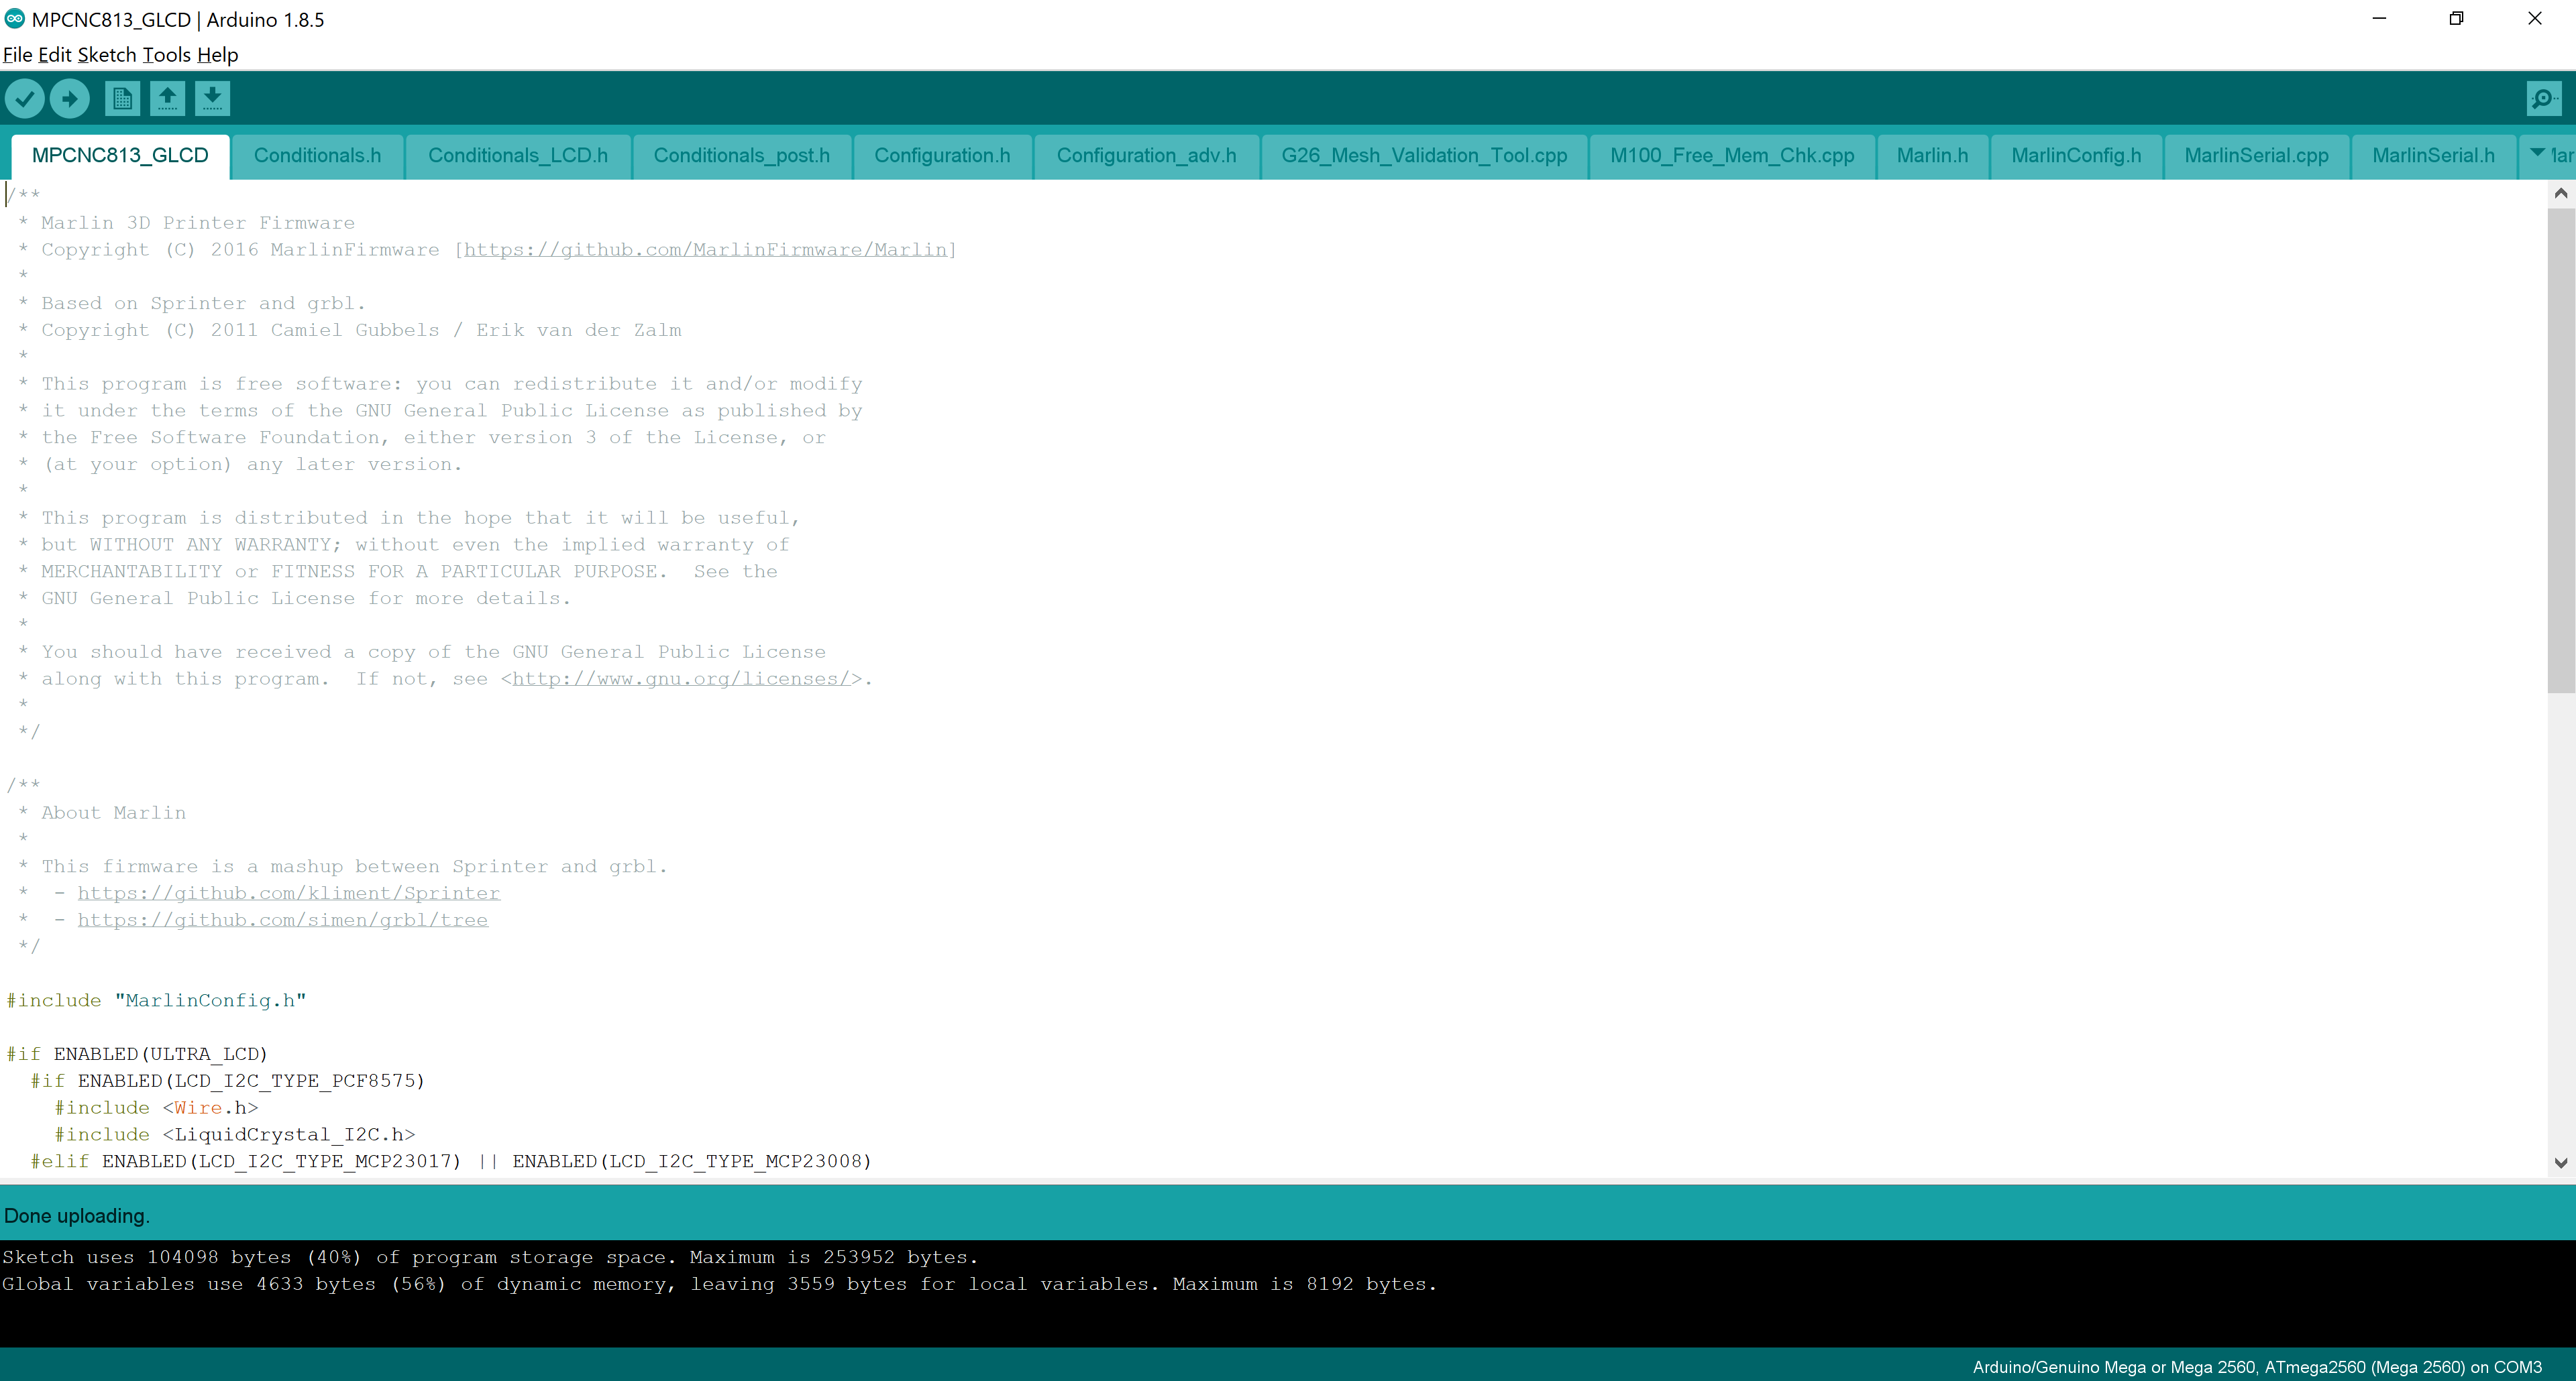The height and width of the screenshot is (1381, 2576).
Task: Switch to Conditionals.h tab
Action: coord(317,156)
